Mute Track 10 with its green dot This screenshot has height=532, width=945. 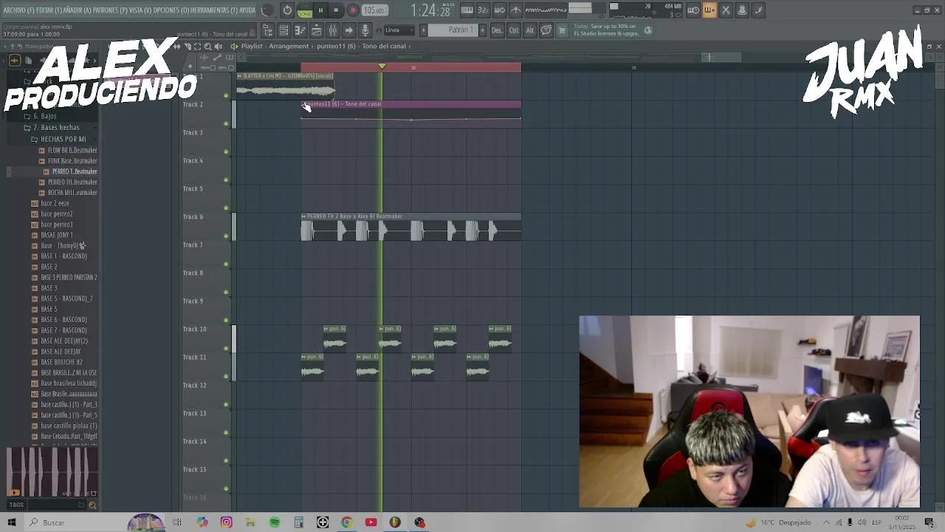coord(226,349)
